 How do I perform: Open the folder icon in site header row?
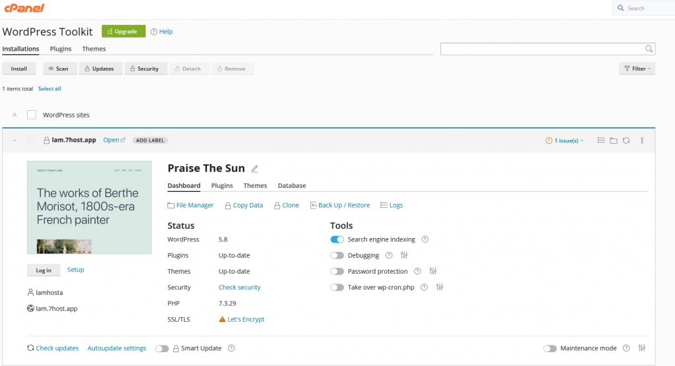point(614,140)
